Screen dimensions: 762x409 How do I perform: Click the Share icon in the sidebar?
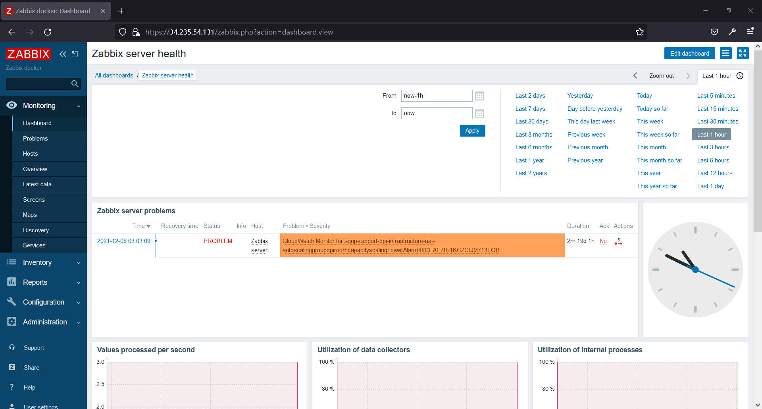pyautogui.click(x=12, y=367)
